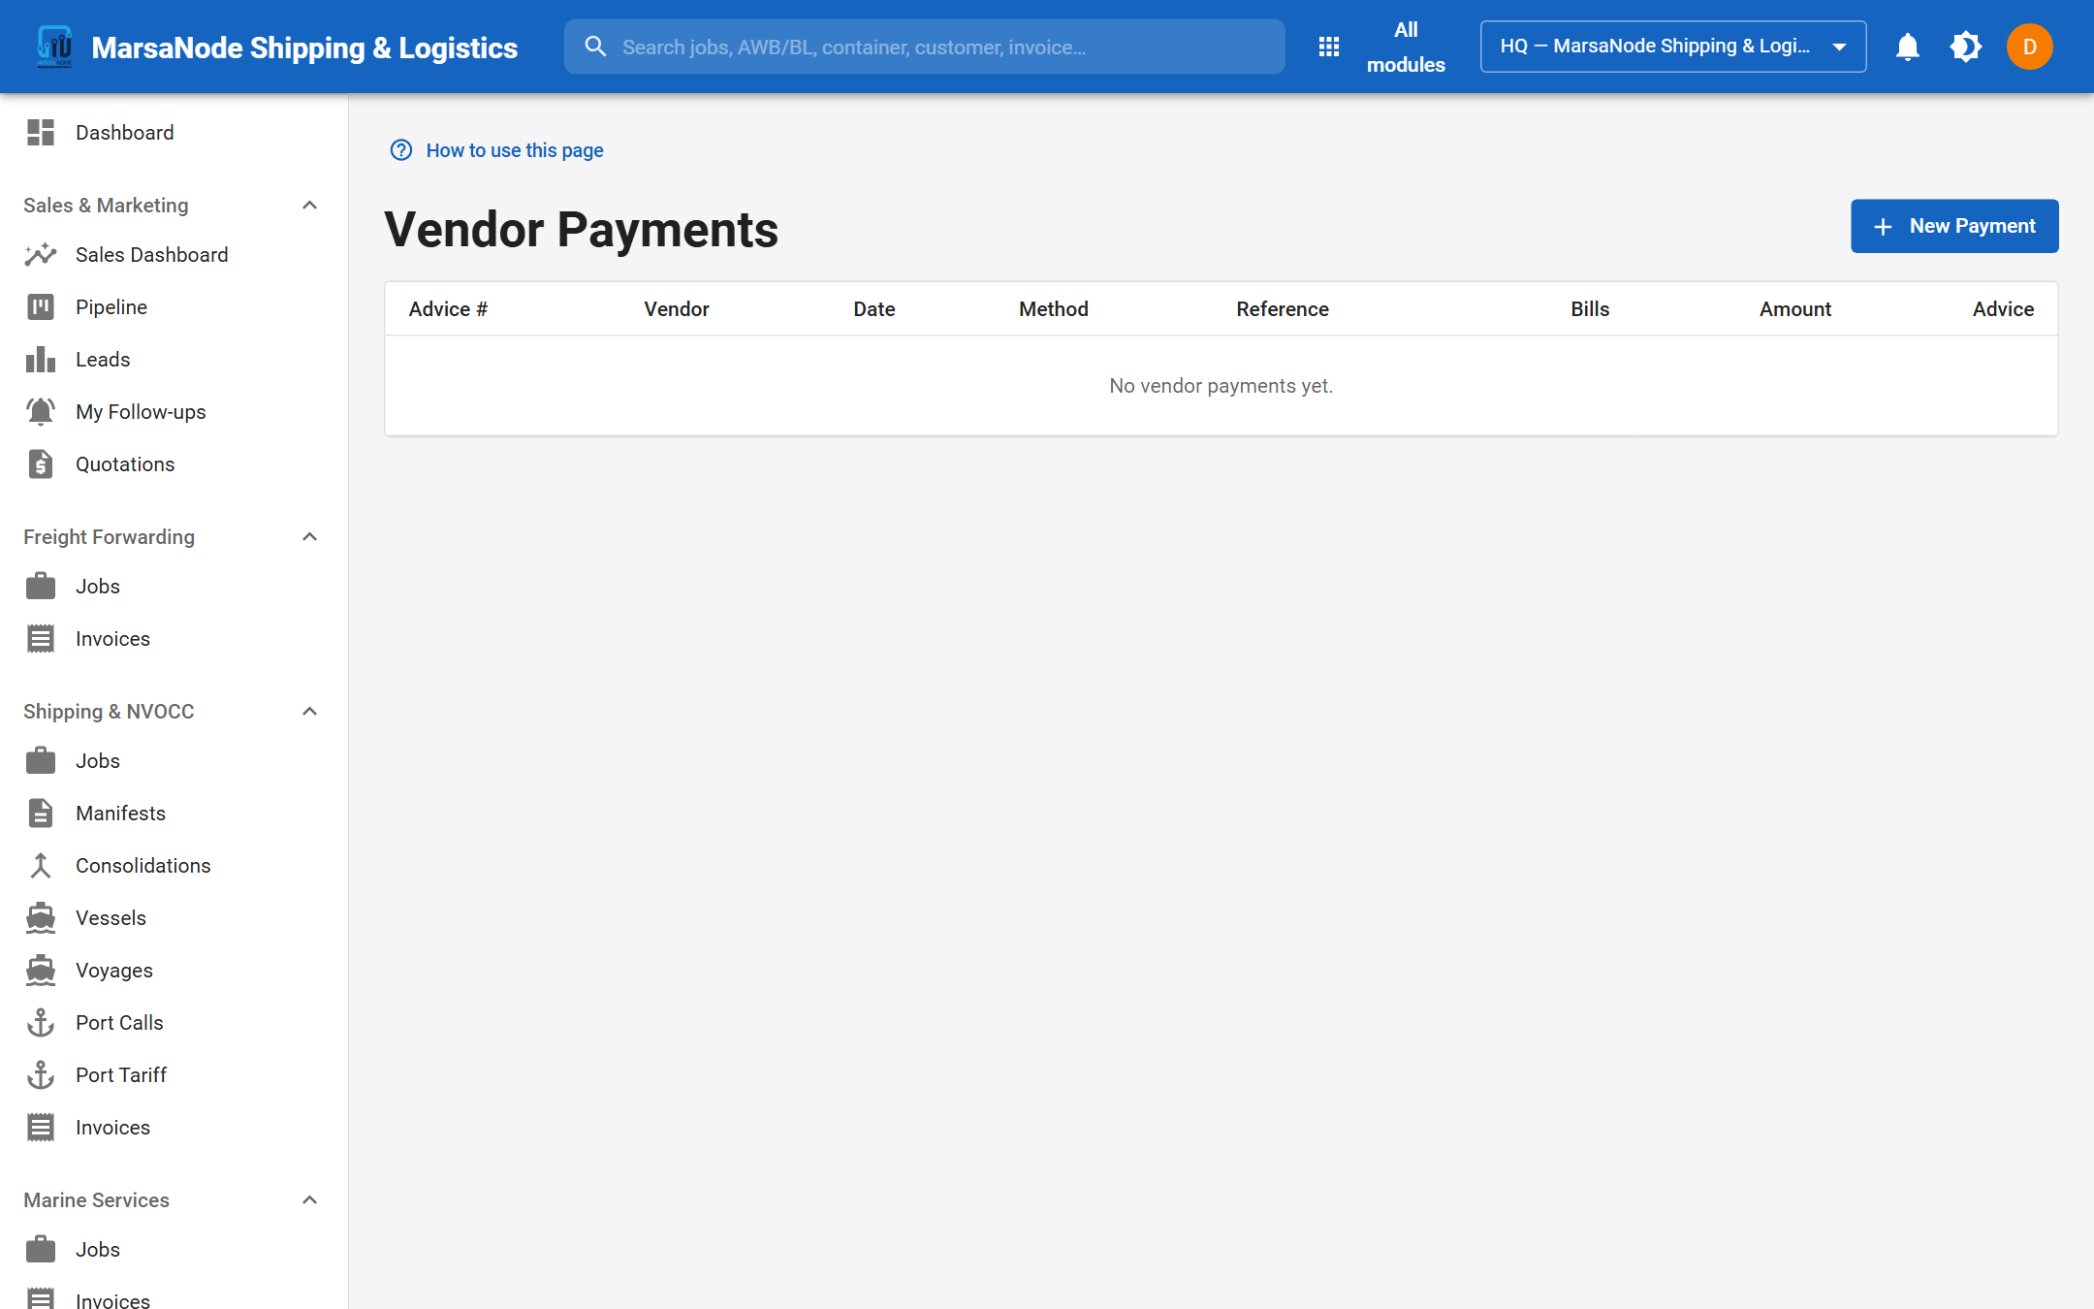Open the How to use this page link
The image size is (2094, 1309).
pyautogui.click(x=514, y=150)
